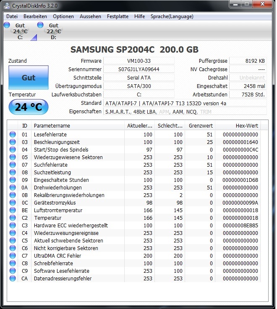
Task: Click the blue Gut health status button
Action: 29,77
